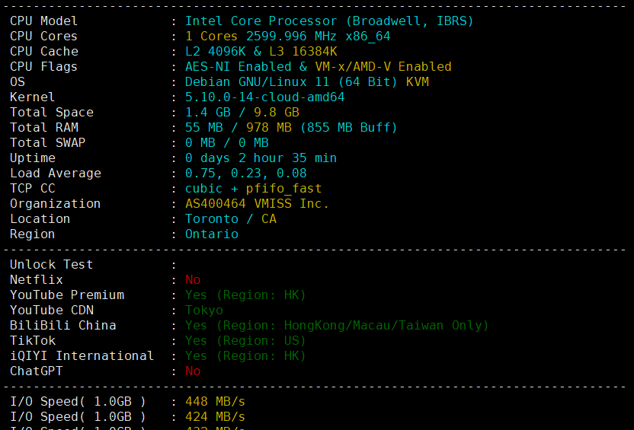
Task: Click the Total Space 1.4 GB / 9.8 GB value
Action: [x=242, y=112]
